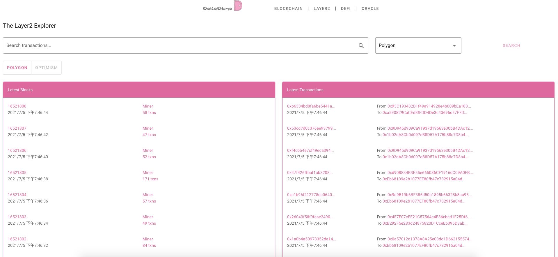Switch to the OPTIMISM tab
558x257 pixels.
click(47, 68)
